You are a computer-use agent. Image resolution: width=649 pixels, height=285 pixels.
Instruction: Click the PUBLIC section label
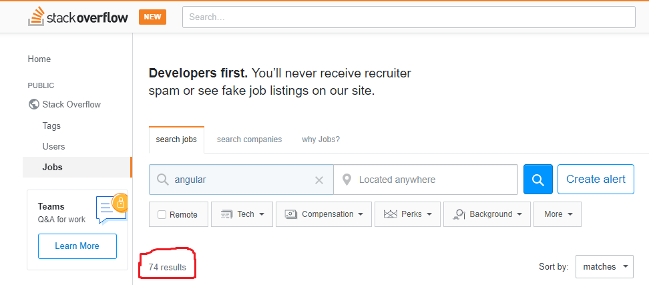pyautogui.click(x=41, y=85)
